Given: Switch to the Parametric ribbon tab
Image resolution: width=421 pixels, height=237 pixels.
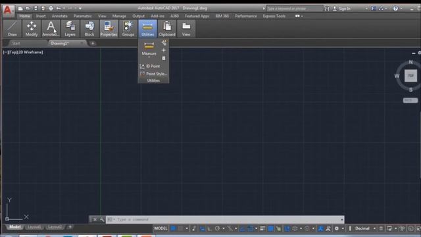Looking at the screenshot, I should tap(83, 16).
